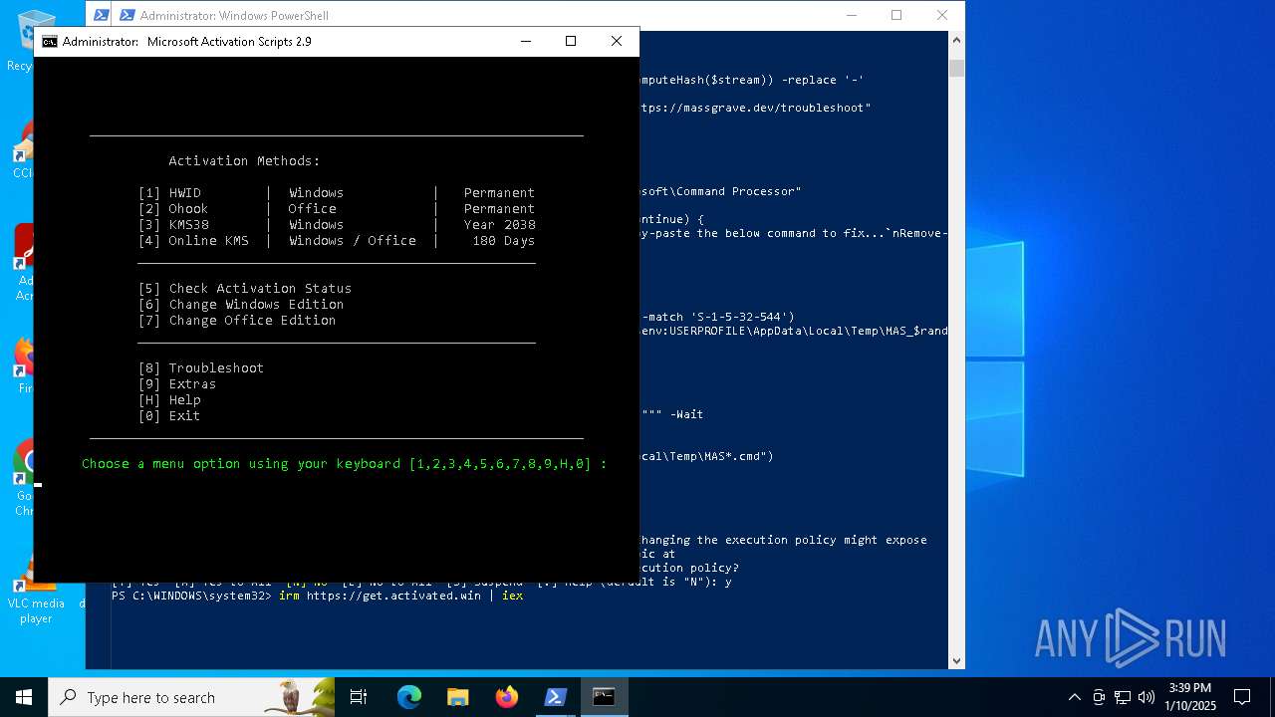Open File Explorer from the taskbar

[x=457, y=697]
